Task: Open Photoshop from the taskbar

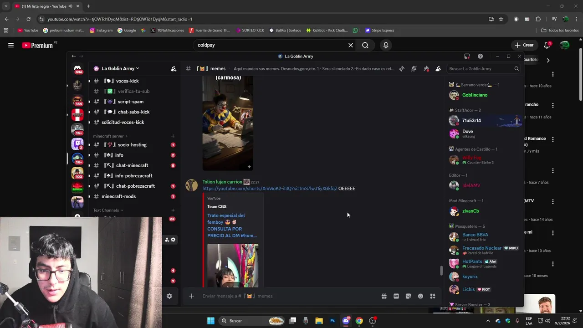Action: tap(332, 321)
